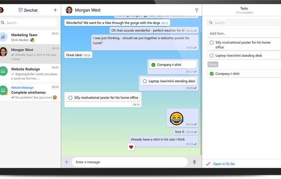Click the 'love it.' message

point(186,132)
